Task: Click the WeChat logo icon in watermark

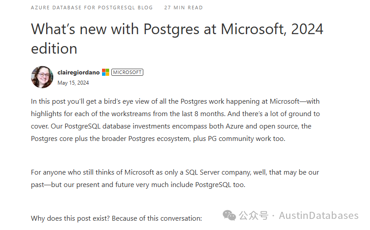Action: click(x=229, y=216)
